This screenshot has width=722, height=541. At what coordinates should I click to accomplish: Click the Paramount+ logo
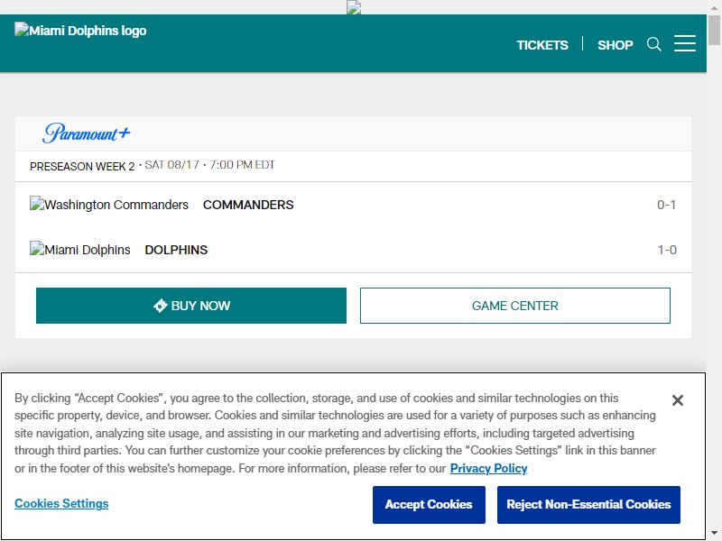pyautogui.click(x=87, y=133)
